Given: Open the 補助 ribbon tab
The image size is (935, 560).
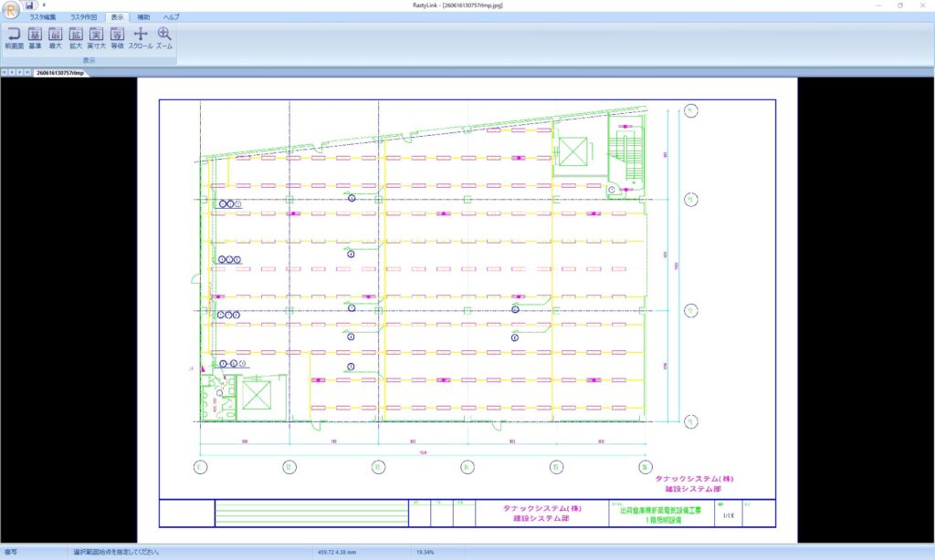Looking at the screenshot, I should [x=143, y=17].
